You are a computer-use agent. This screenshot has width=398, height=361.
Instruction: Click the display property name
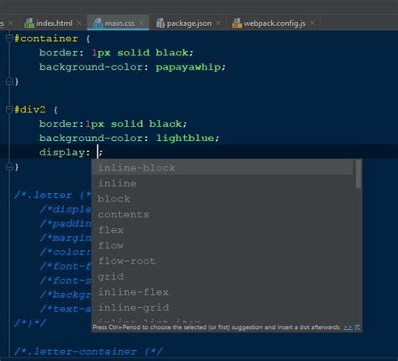tap(62, 153)
